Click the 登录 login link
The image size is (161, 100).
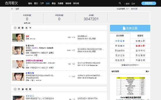coord(128,4)
